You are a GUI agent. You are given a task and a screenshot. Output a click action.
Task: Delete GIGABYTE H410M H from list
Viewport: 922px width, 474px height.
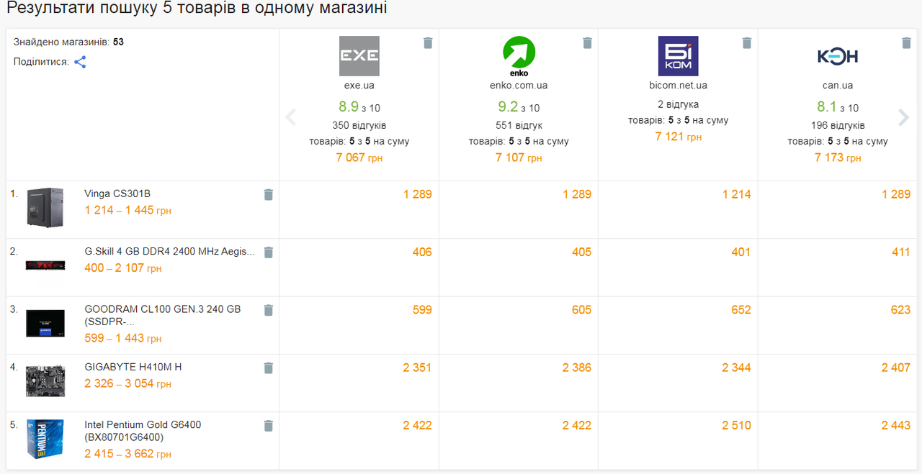point(269,368)
